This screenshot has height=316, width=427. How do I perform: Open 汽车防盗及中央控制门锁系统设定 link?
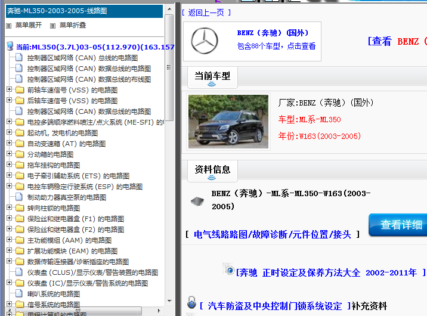point(275,306)
